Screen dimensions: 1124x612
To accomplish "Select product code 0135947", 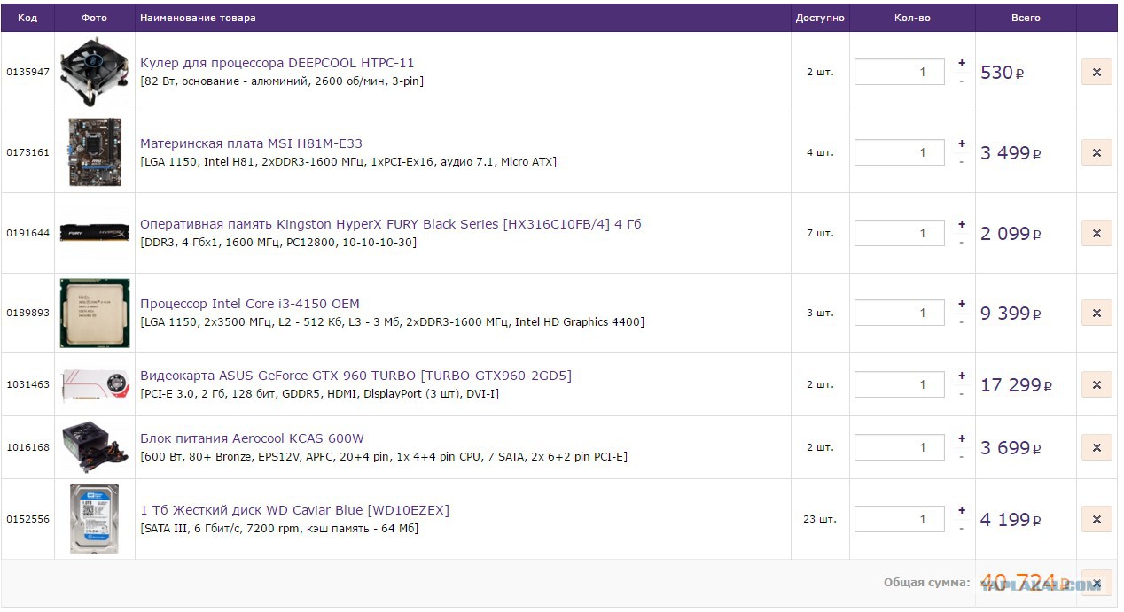I will (x=27, y=72).
